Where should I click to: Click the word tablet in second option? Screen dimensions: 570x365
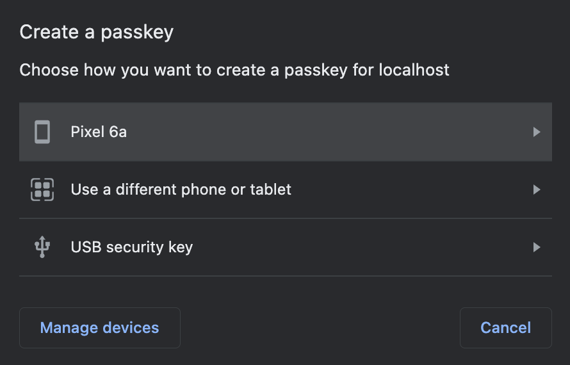pyautogui.click(x=272, y=190)
